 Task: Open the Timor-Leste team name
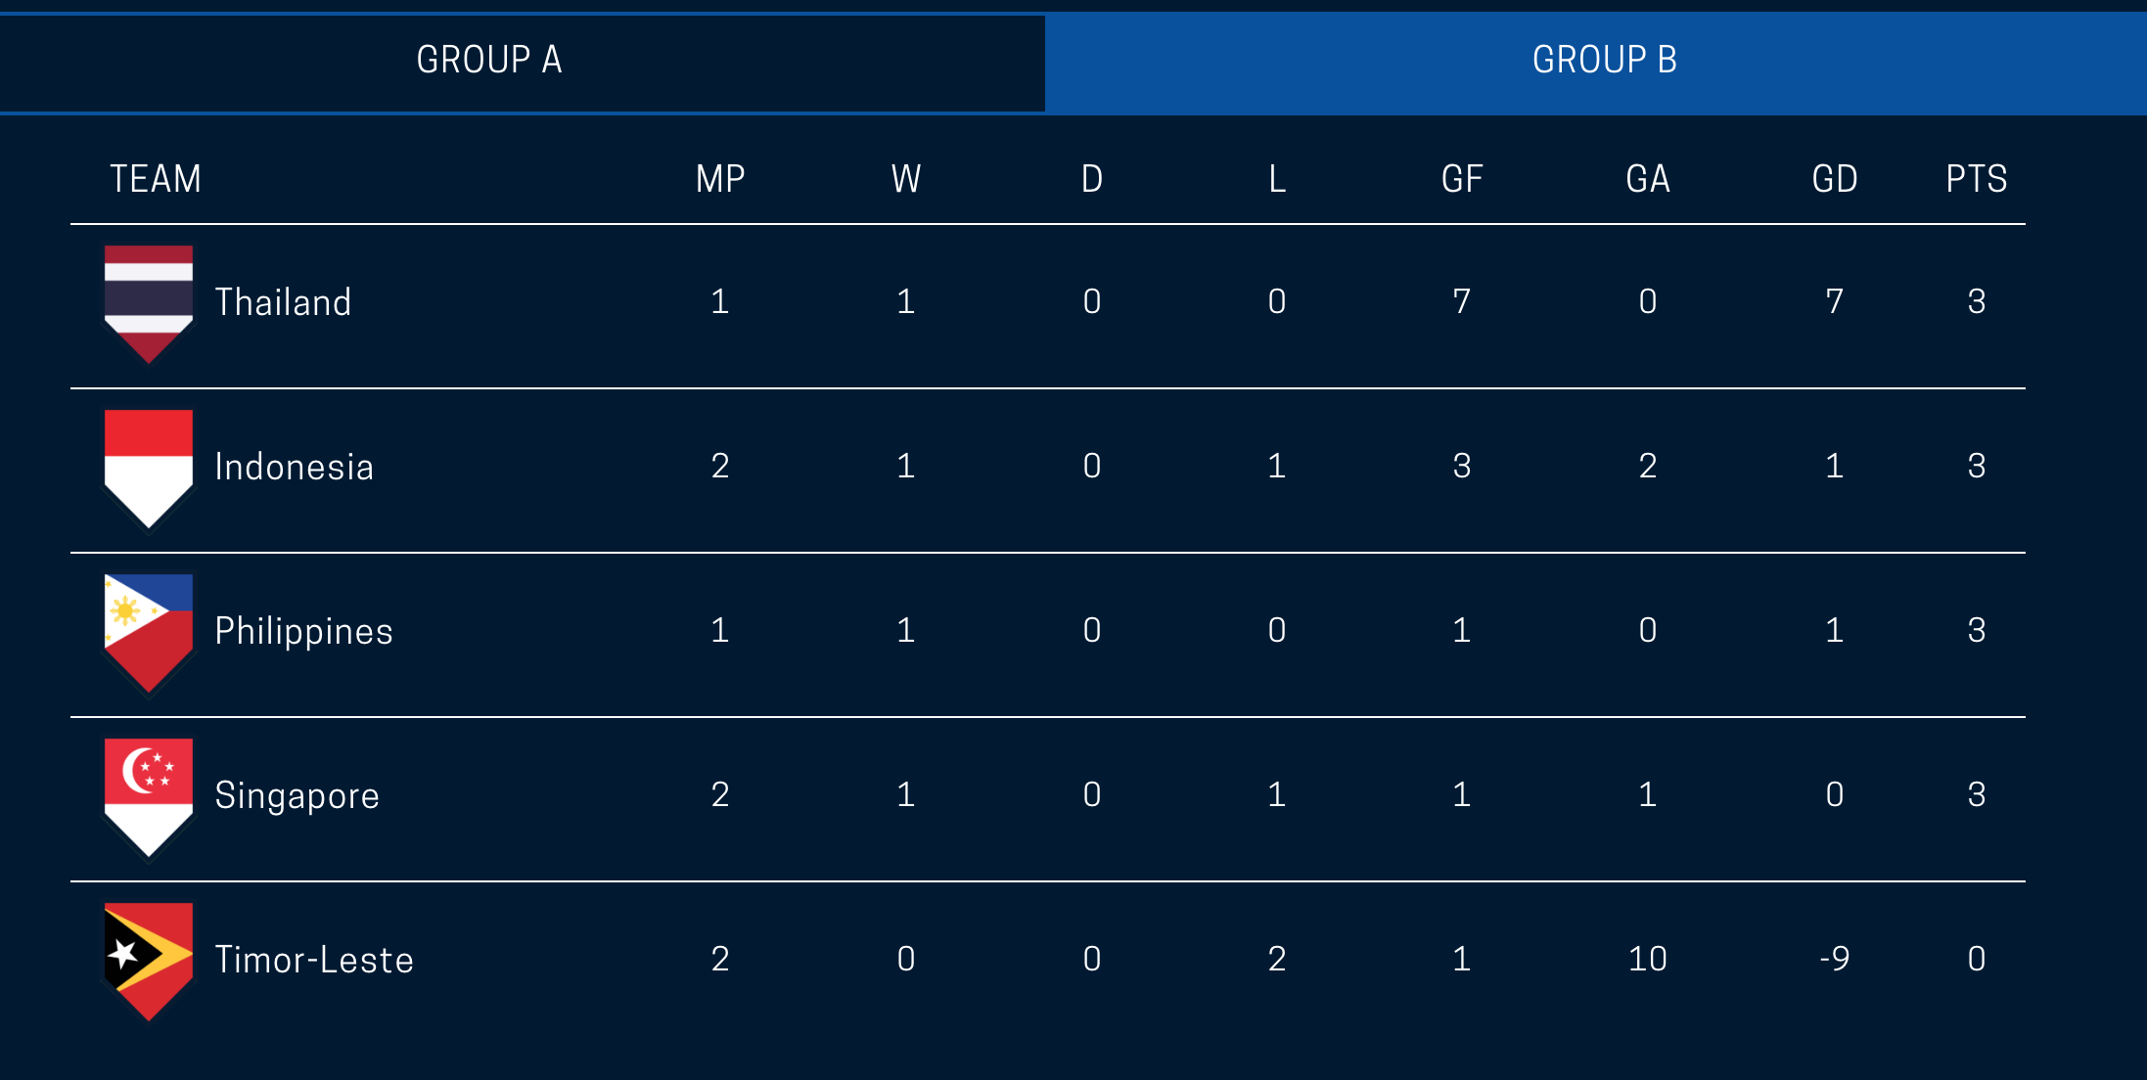pos(314,960)
